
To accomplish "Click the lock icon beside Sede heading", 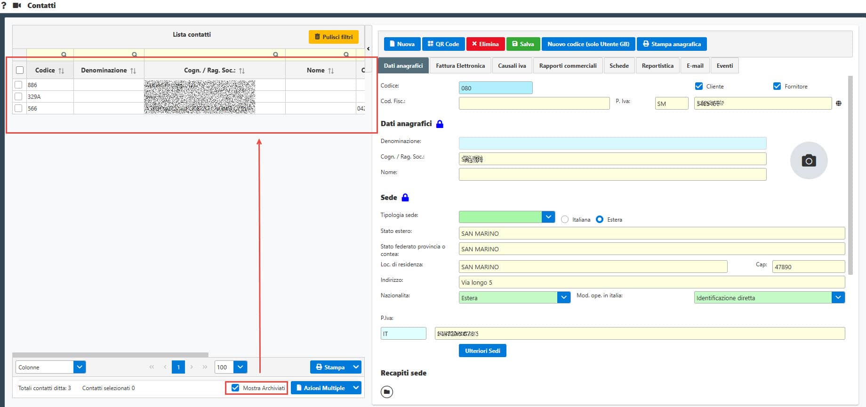I will point(405,198).
